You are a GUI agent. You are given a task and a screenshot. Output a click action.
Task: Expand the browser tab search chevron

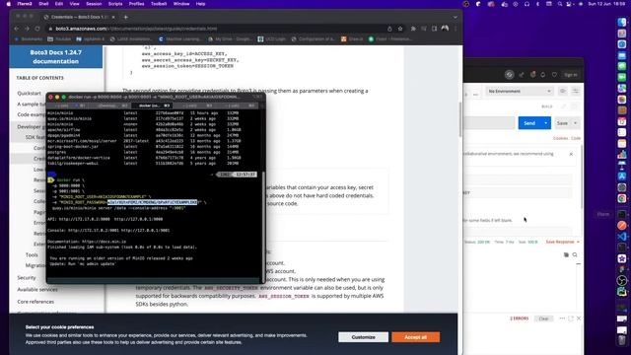coord(456,17)
